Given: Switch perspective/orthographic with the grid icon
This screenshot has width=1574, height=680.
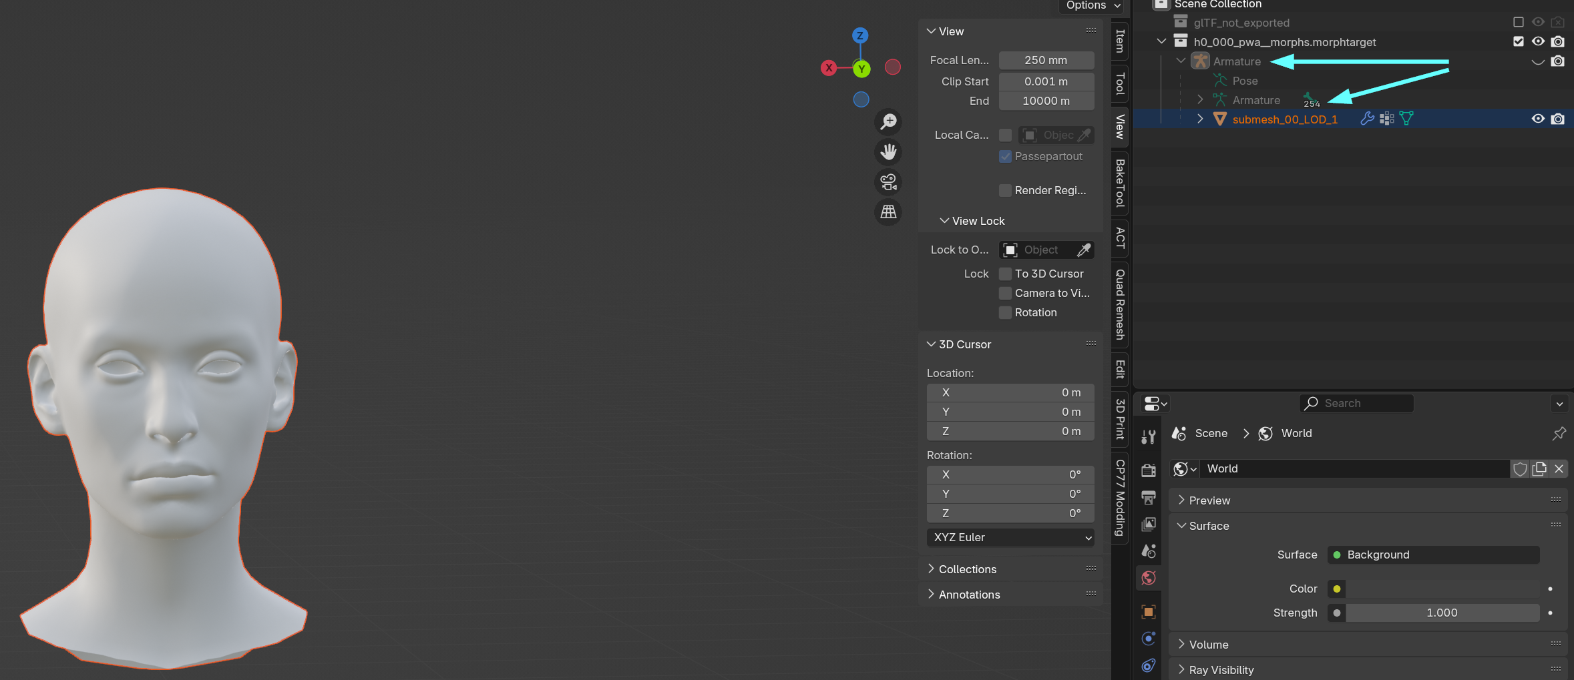Looking at the screenshot, I should pos(888,212).
